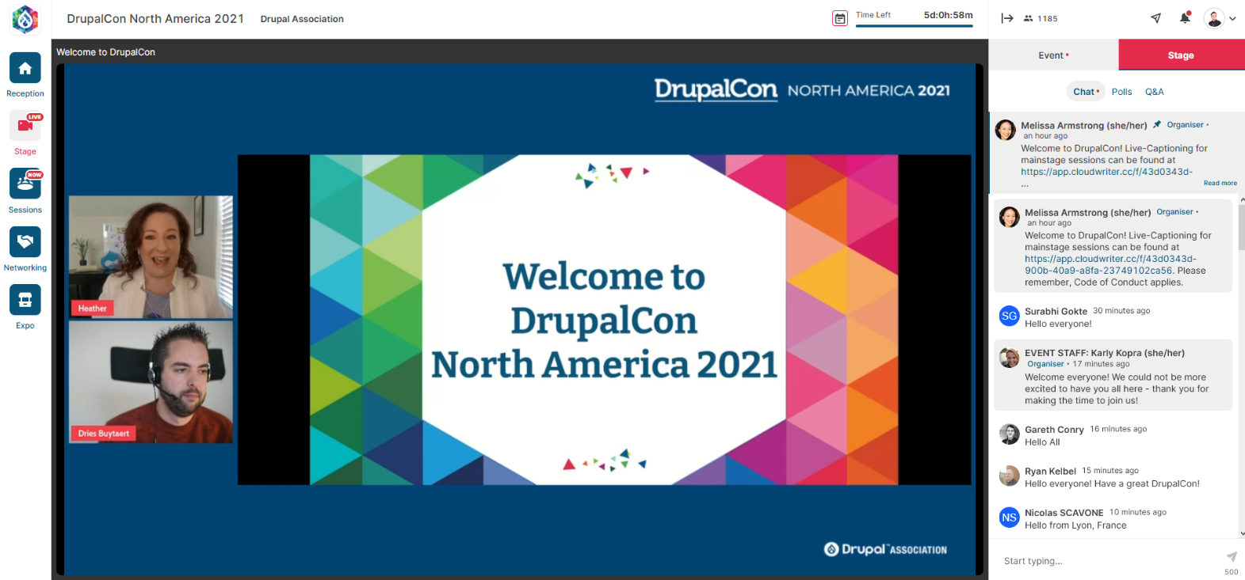Click Organiser badge under Karly Kopra
The height and width of the screenshot is (580, 1245).
click(1045, 364)
